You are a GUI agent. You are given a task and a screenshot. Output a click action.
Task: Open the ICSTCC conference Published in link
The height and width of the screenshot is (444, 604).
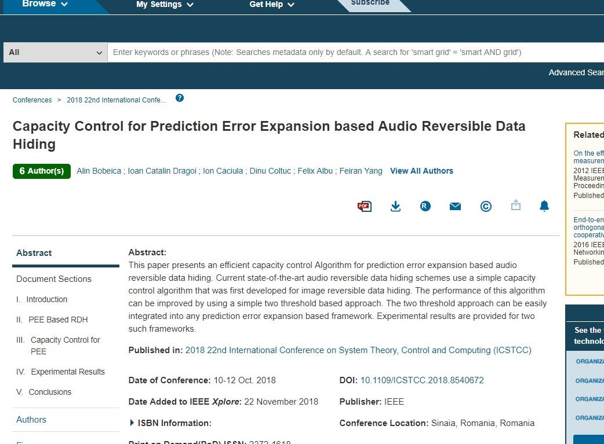coord(358,350)
